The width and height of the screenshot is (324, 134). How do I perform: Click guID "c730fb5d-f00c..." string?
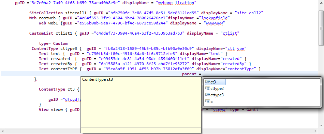click(x=132, y=54)
